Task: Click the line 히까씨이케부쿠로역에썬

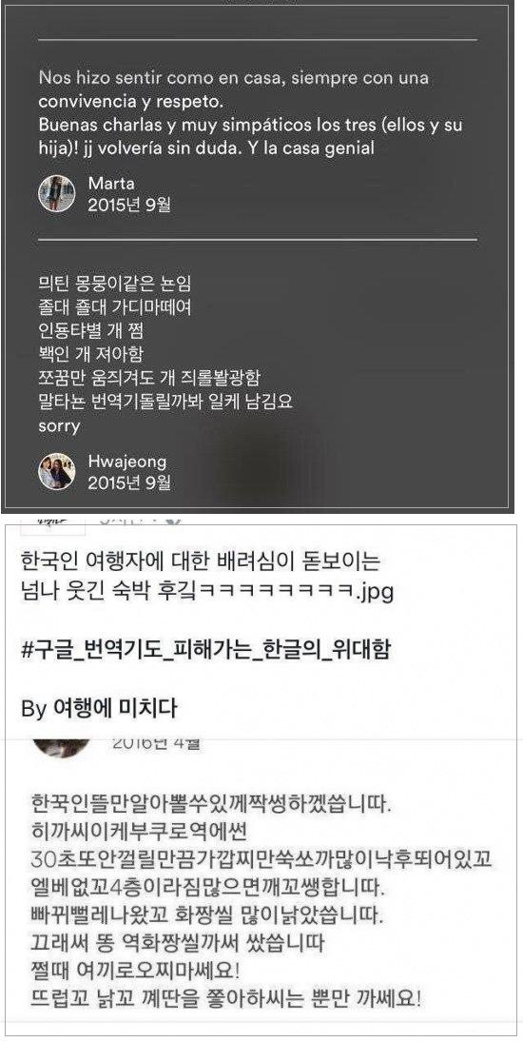Action: pyautogui.click(x=131, y=831)
